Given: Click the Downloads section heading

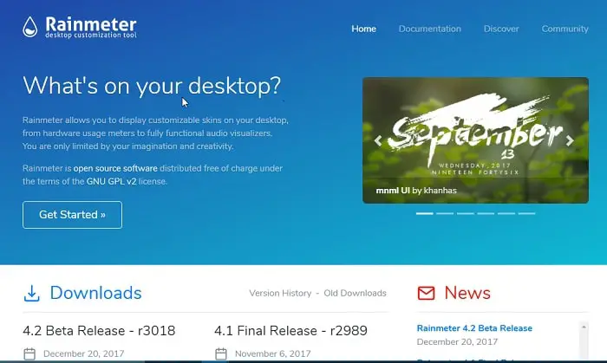Looking at the screenshot, I should click(95, 293).
